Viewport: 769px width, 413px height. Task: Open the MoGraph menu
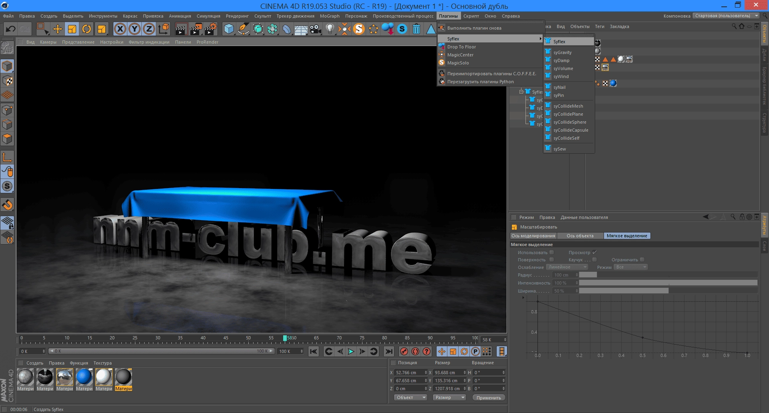point(330,16)
